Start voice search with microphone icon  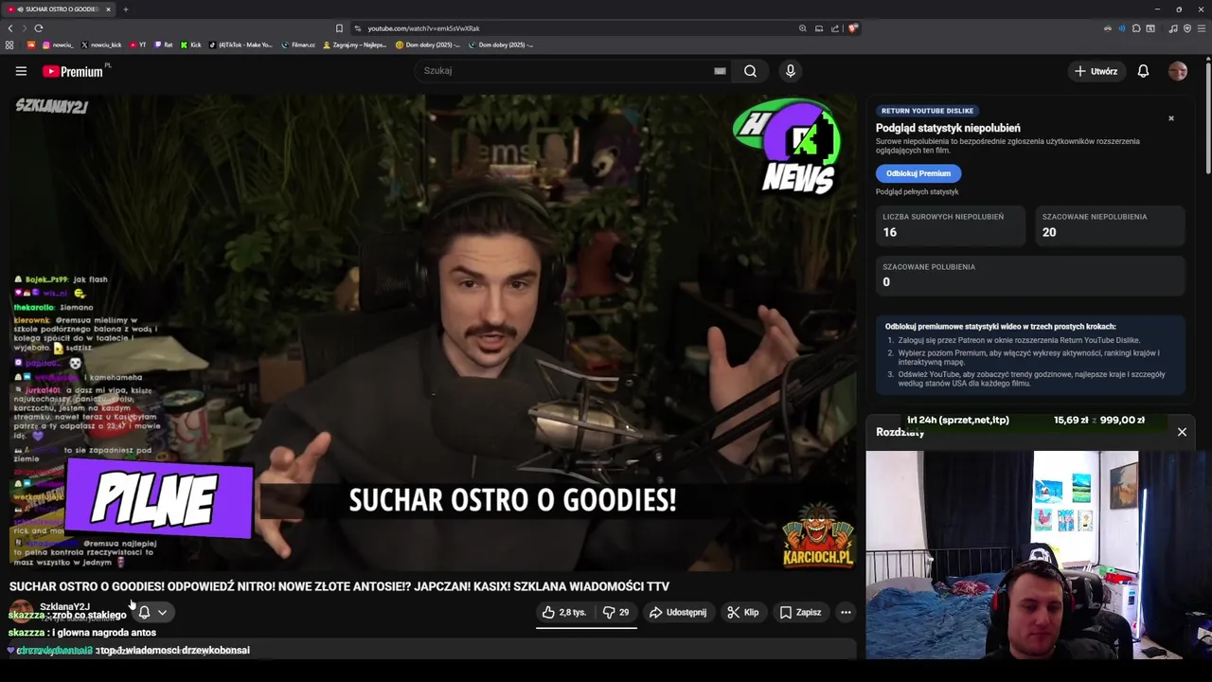[x=791, y=71]
